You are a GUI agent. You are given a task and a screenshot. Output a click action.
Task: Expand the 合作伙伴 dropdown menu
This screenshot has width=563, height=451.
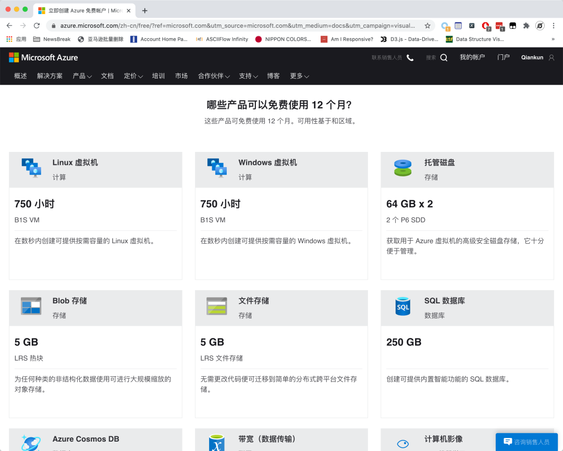pos(214,76)
